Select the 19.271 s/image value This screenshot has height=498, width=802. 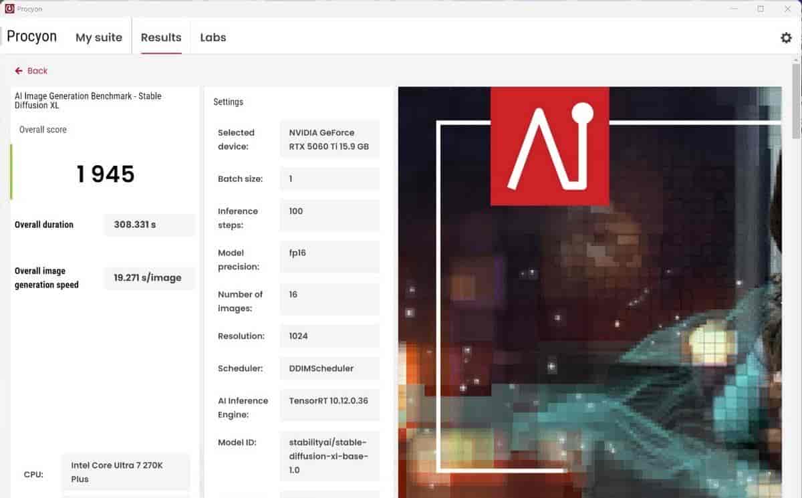(150, 278)
